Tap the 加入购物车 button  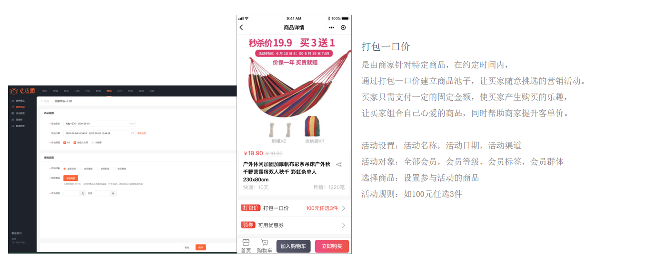coord(293,246)
